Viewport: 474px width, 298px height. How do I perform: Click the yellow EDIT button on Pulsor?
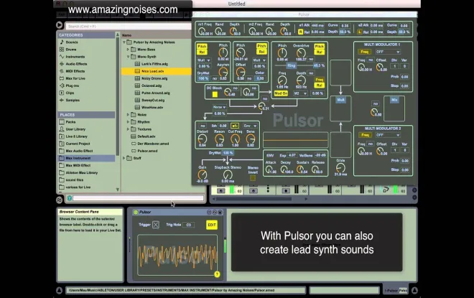point(212,225)
